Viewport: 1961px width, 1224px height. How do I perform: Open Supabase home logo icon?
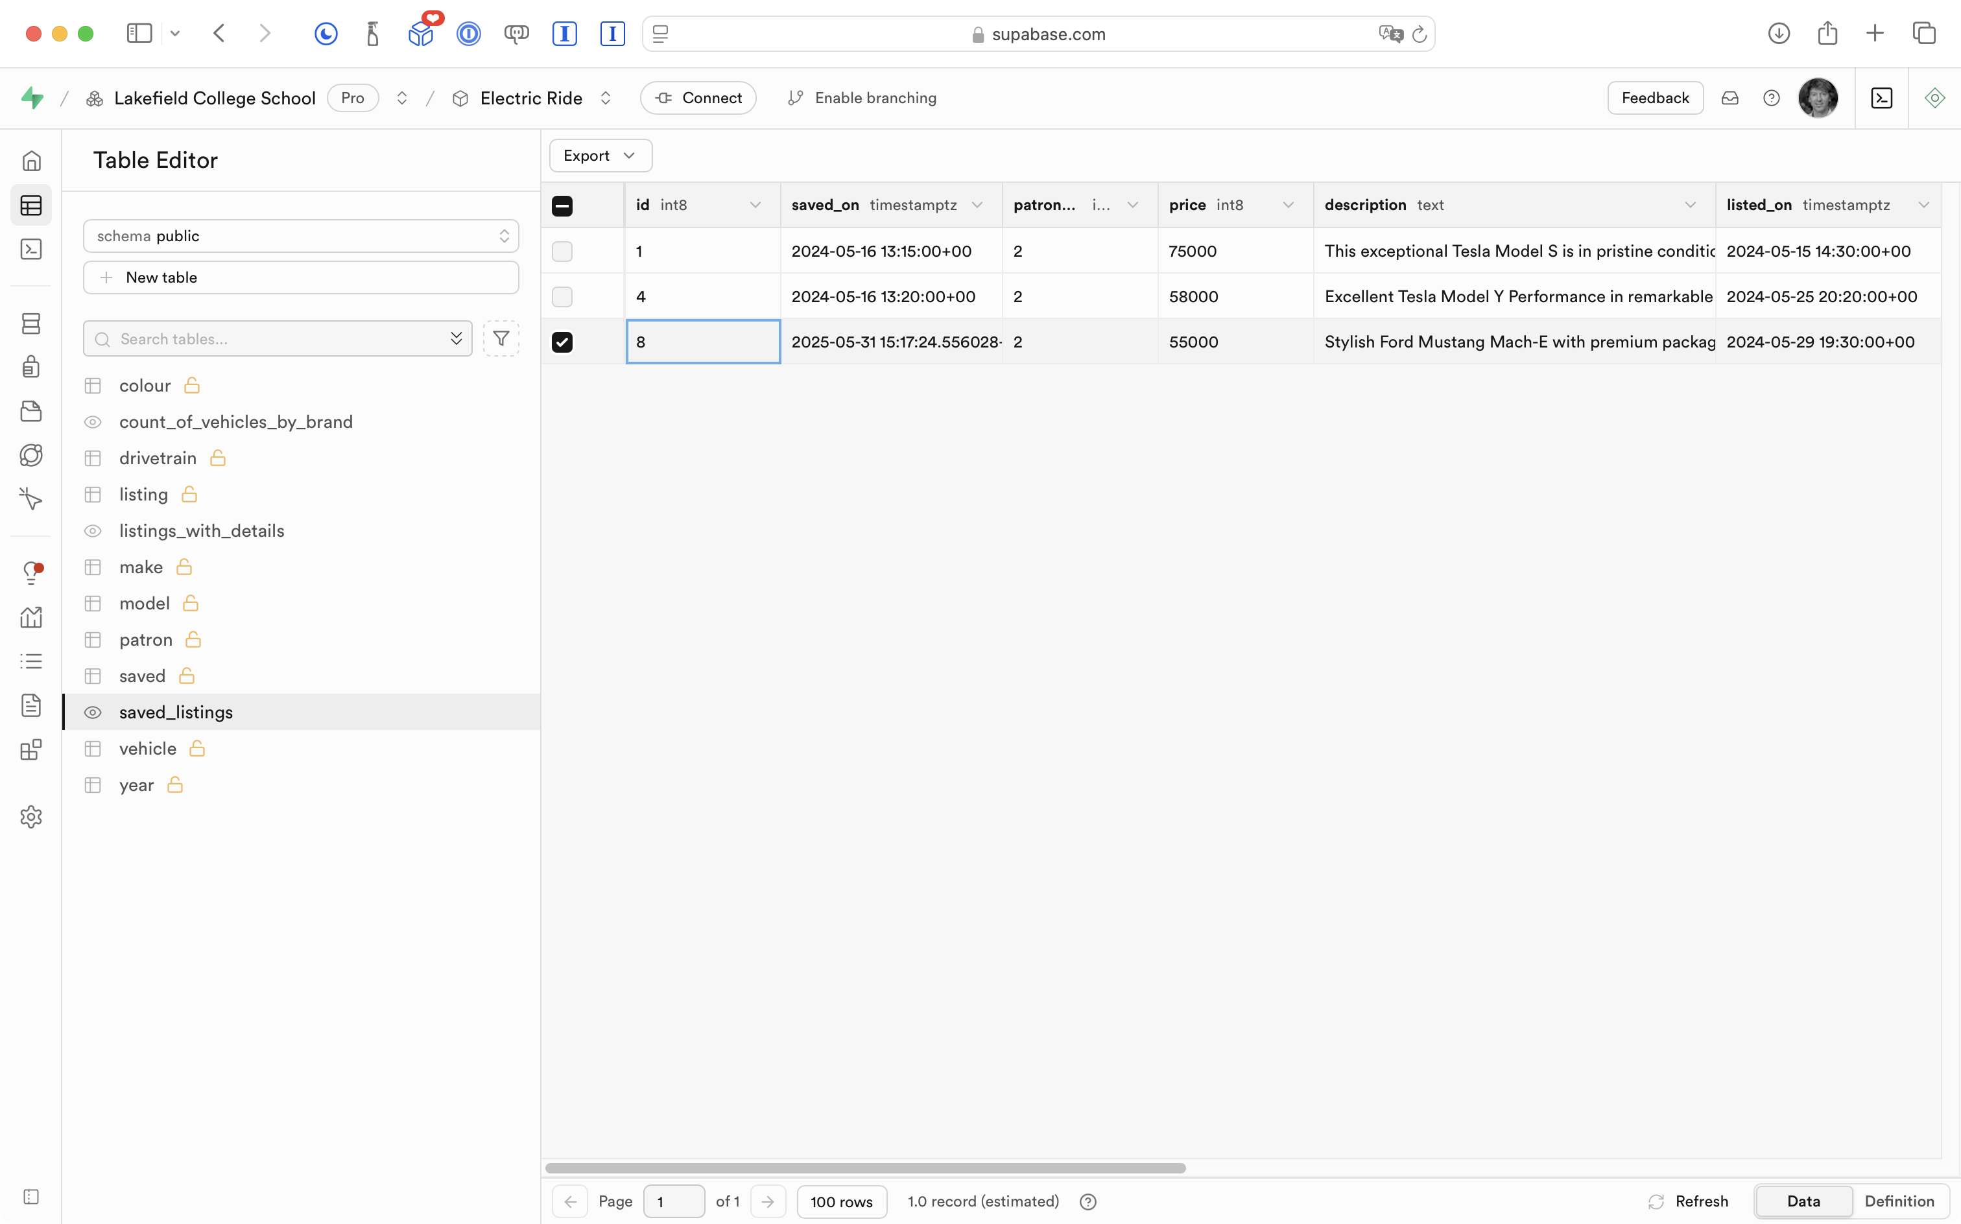32,98
